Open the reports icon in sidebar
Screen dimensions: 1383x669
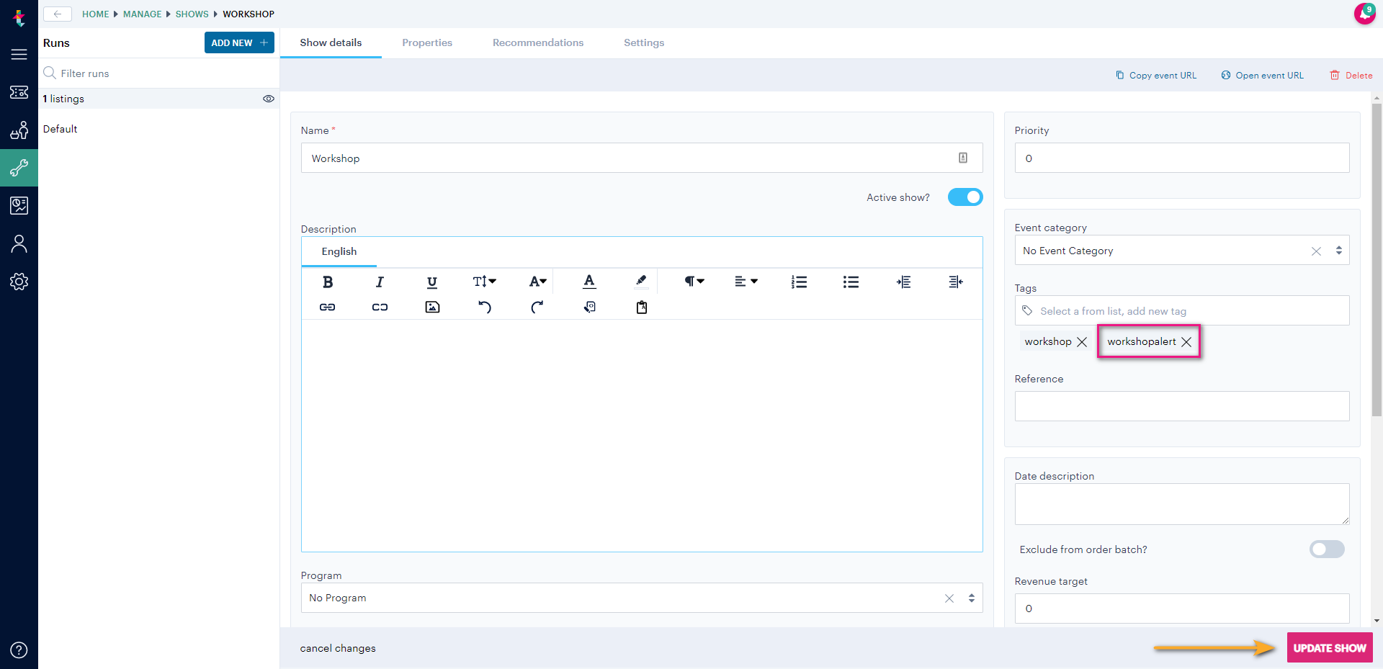pyautogui.click(x=19, y=205)
